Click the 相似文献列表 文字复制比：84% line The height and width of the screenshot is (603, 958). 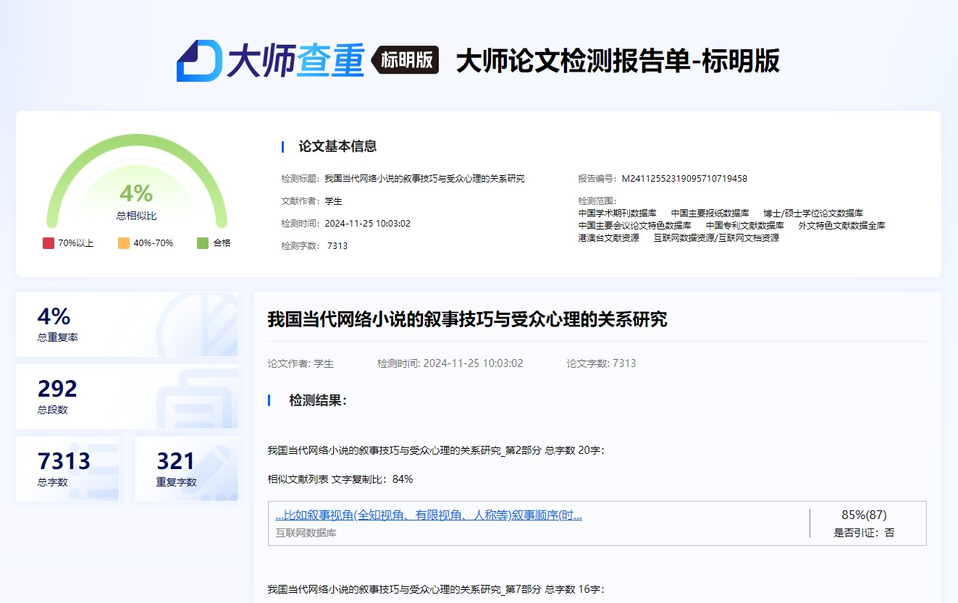pos(340,479)
